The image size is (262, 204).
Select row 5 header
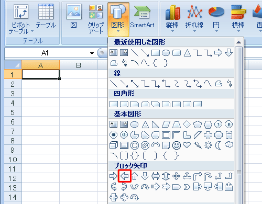pyautogui.click(x=13, y=112)
